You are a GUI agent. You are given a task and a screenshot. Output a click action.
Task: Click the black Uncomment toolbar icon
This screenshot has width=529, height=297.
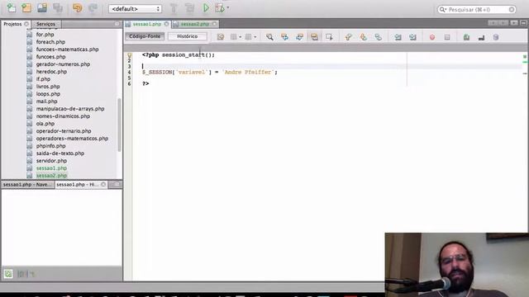[481, 37]
